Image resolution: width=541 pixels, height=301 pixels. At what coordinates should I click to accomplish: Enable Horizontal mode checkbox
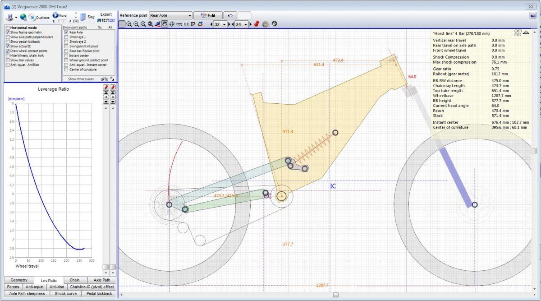[7, 28]
